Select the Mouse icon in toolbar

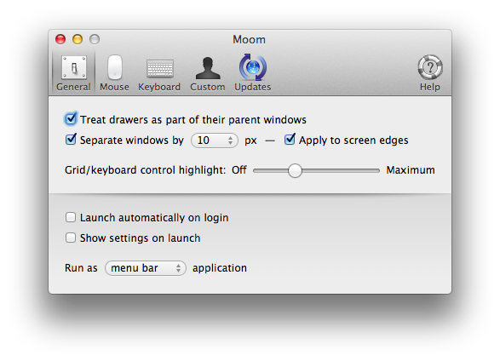point(115,67)
